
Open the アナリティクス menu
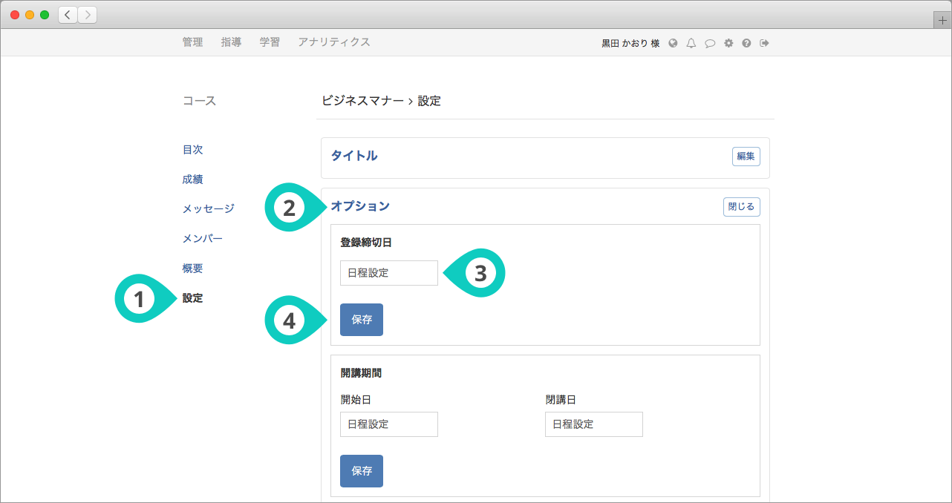[x=333, y=42]
